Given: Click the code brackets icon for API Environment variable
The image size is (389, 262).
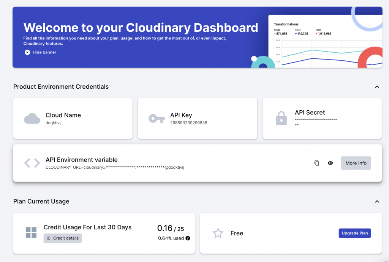Looking at the screenshot, I should point(32,163).
